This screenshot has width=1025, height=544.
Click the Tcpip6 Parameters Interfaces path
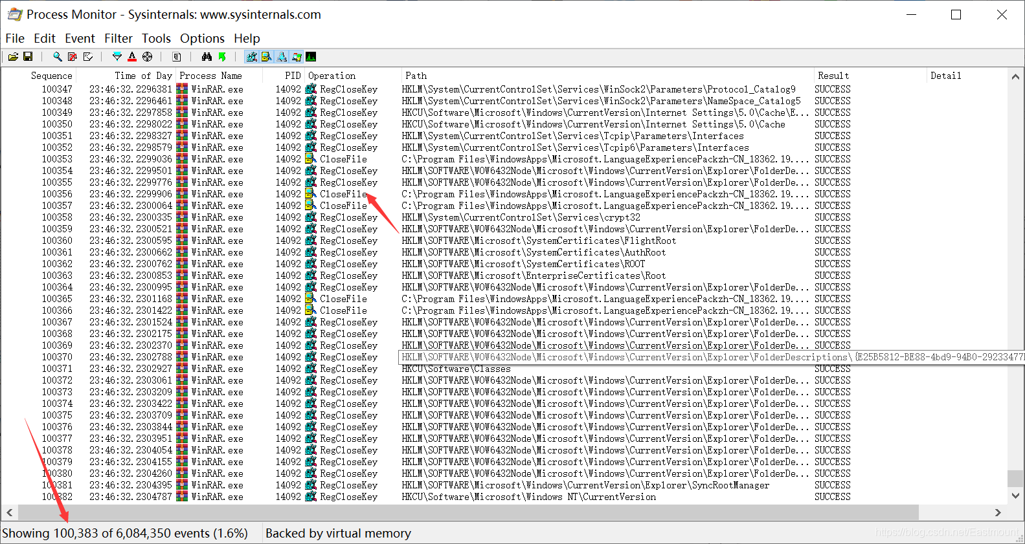[575, 147]
